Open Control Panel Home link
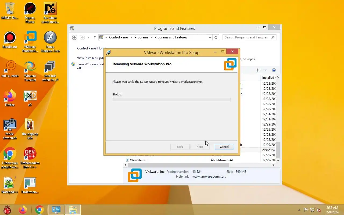 (91, 48)
